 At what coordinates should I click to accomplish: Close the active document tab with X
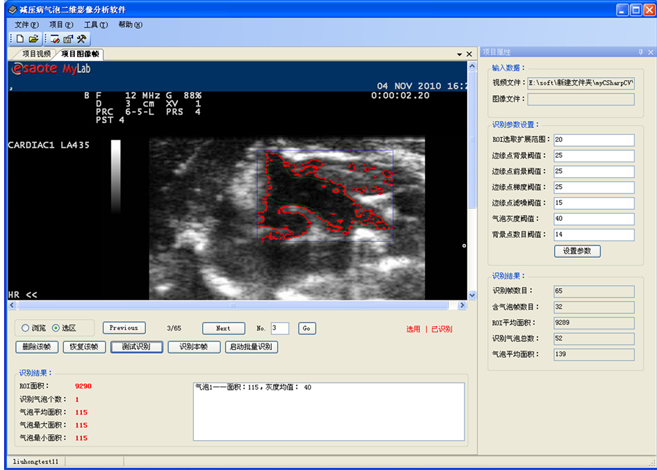[469, 54]
